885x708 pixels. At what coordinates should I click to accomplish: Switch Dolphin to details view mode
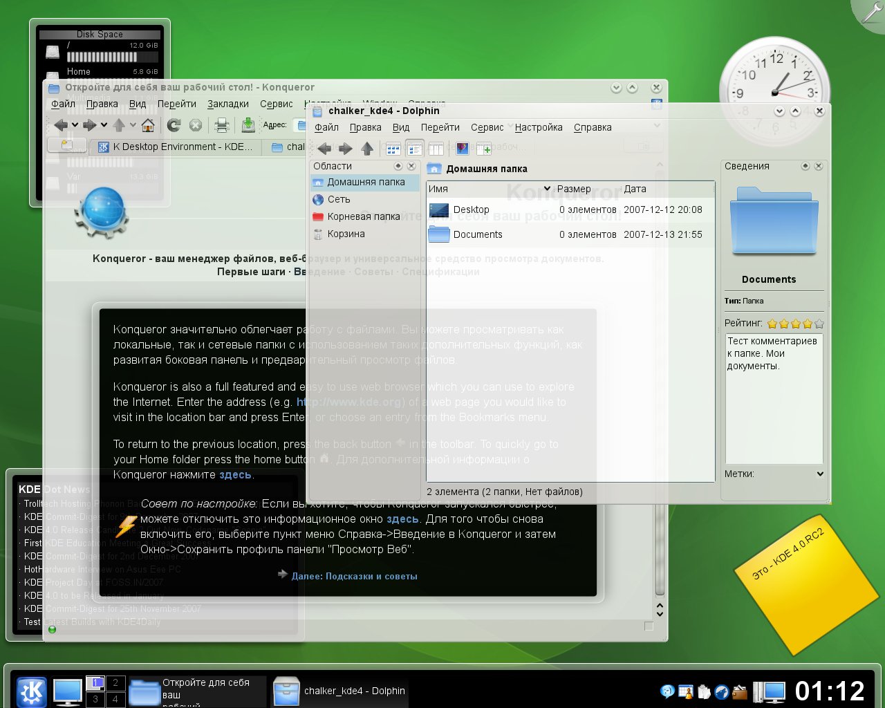pyautogui.click(x=415, y=148)
